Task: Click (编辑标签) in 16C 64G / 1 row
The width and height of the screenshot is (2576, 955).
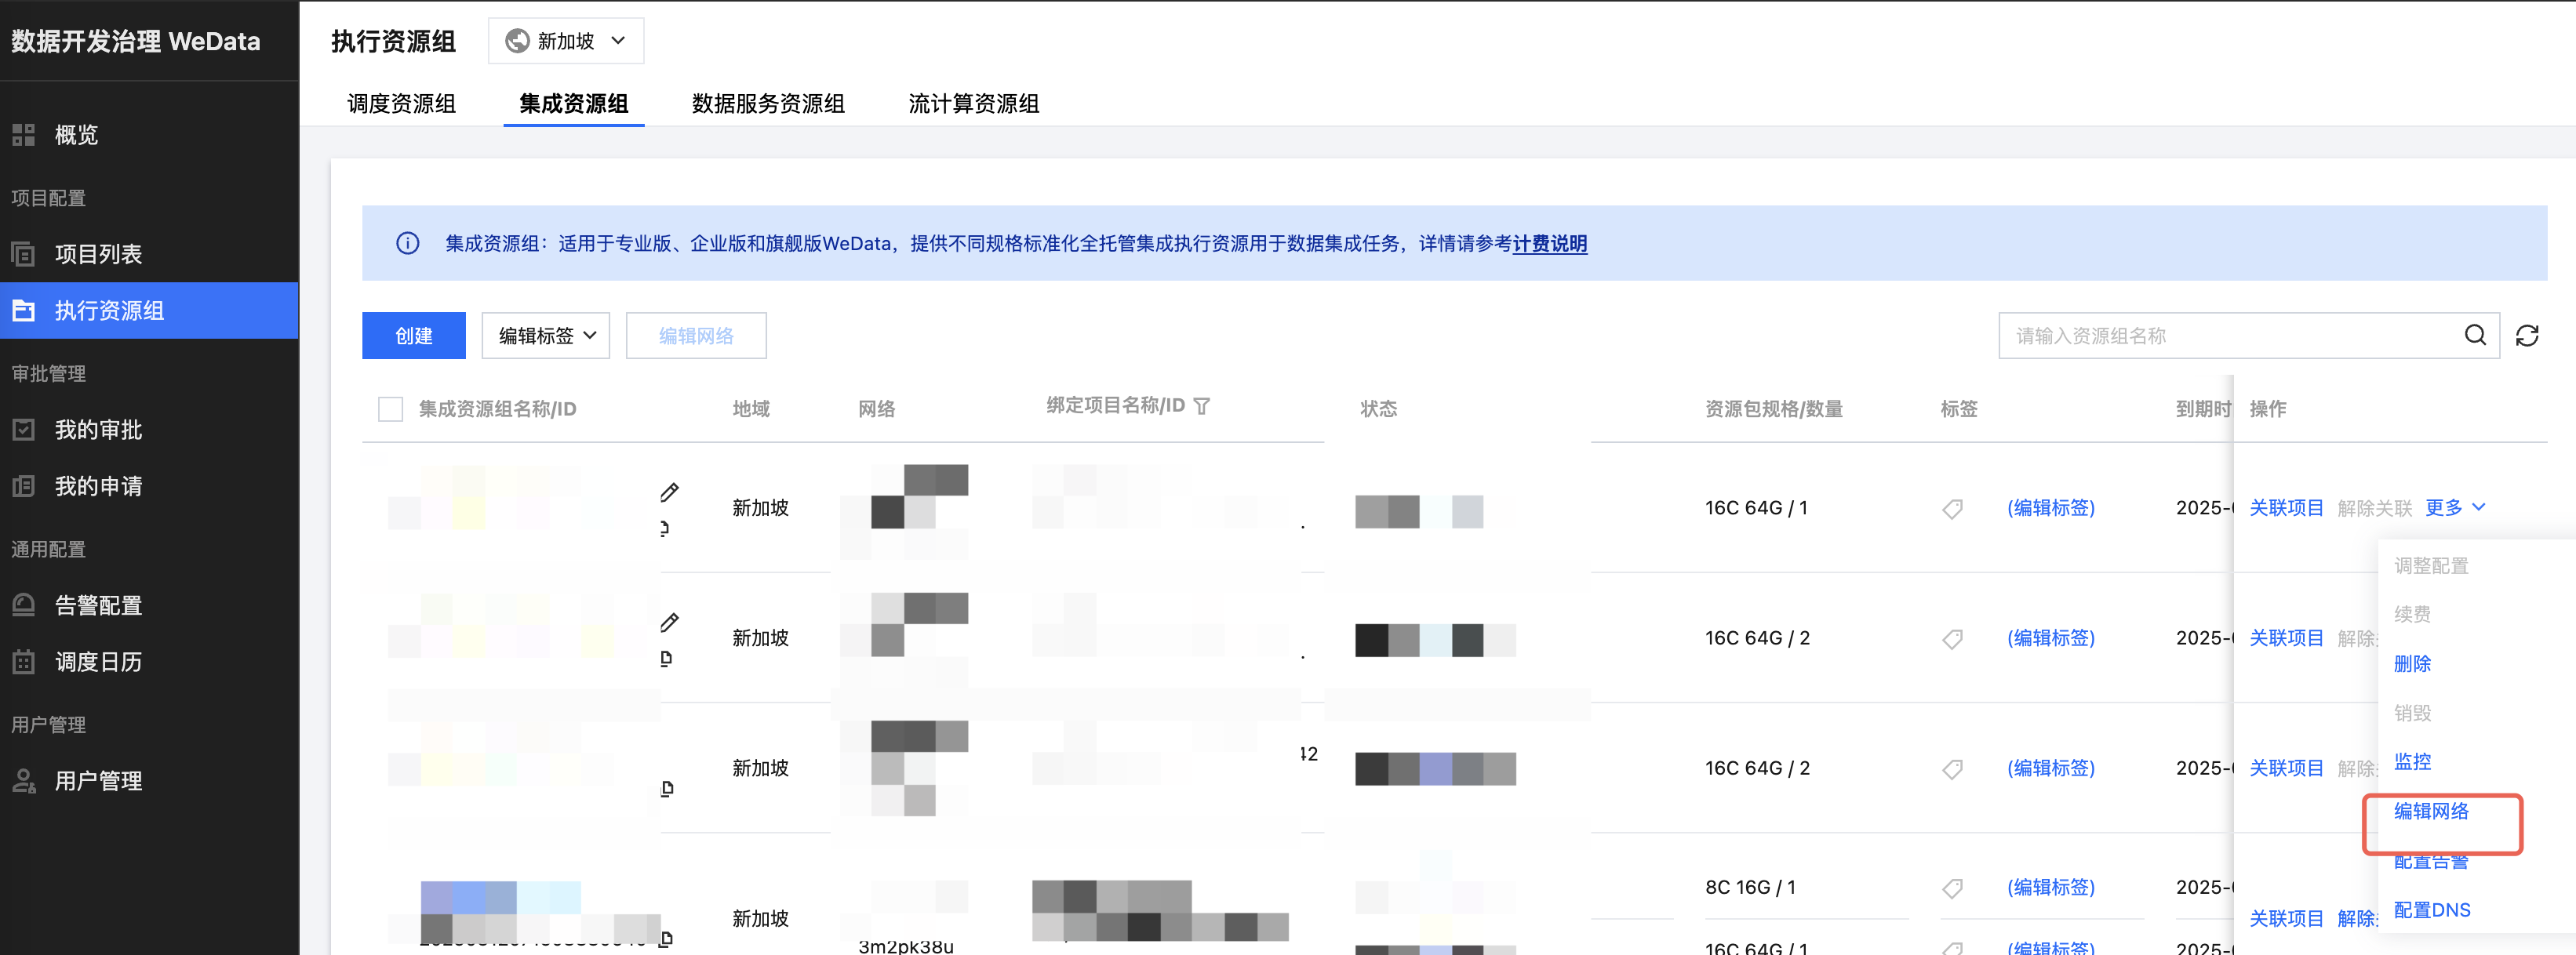Action: point(2050,508)
